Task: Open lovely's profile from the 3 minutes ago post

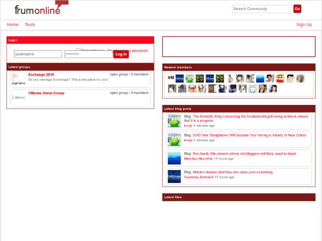Action: (x=188, y=126)
